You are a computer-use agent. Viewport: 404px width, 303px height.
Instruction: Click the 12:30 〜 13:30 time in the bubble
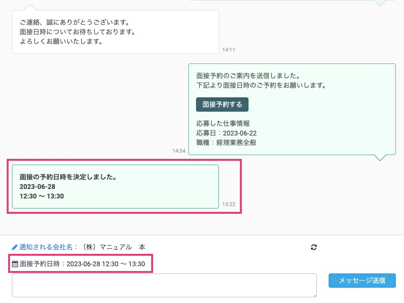(x=41, y=196)
